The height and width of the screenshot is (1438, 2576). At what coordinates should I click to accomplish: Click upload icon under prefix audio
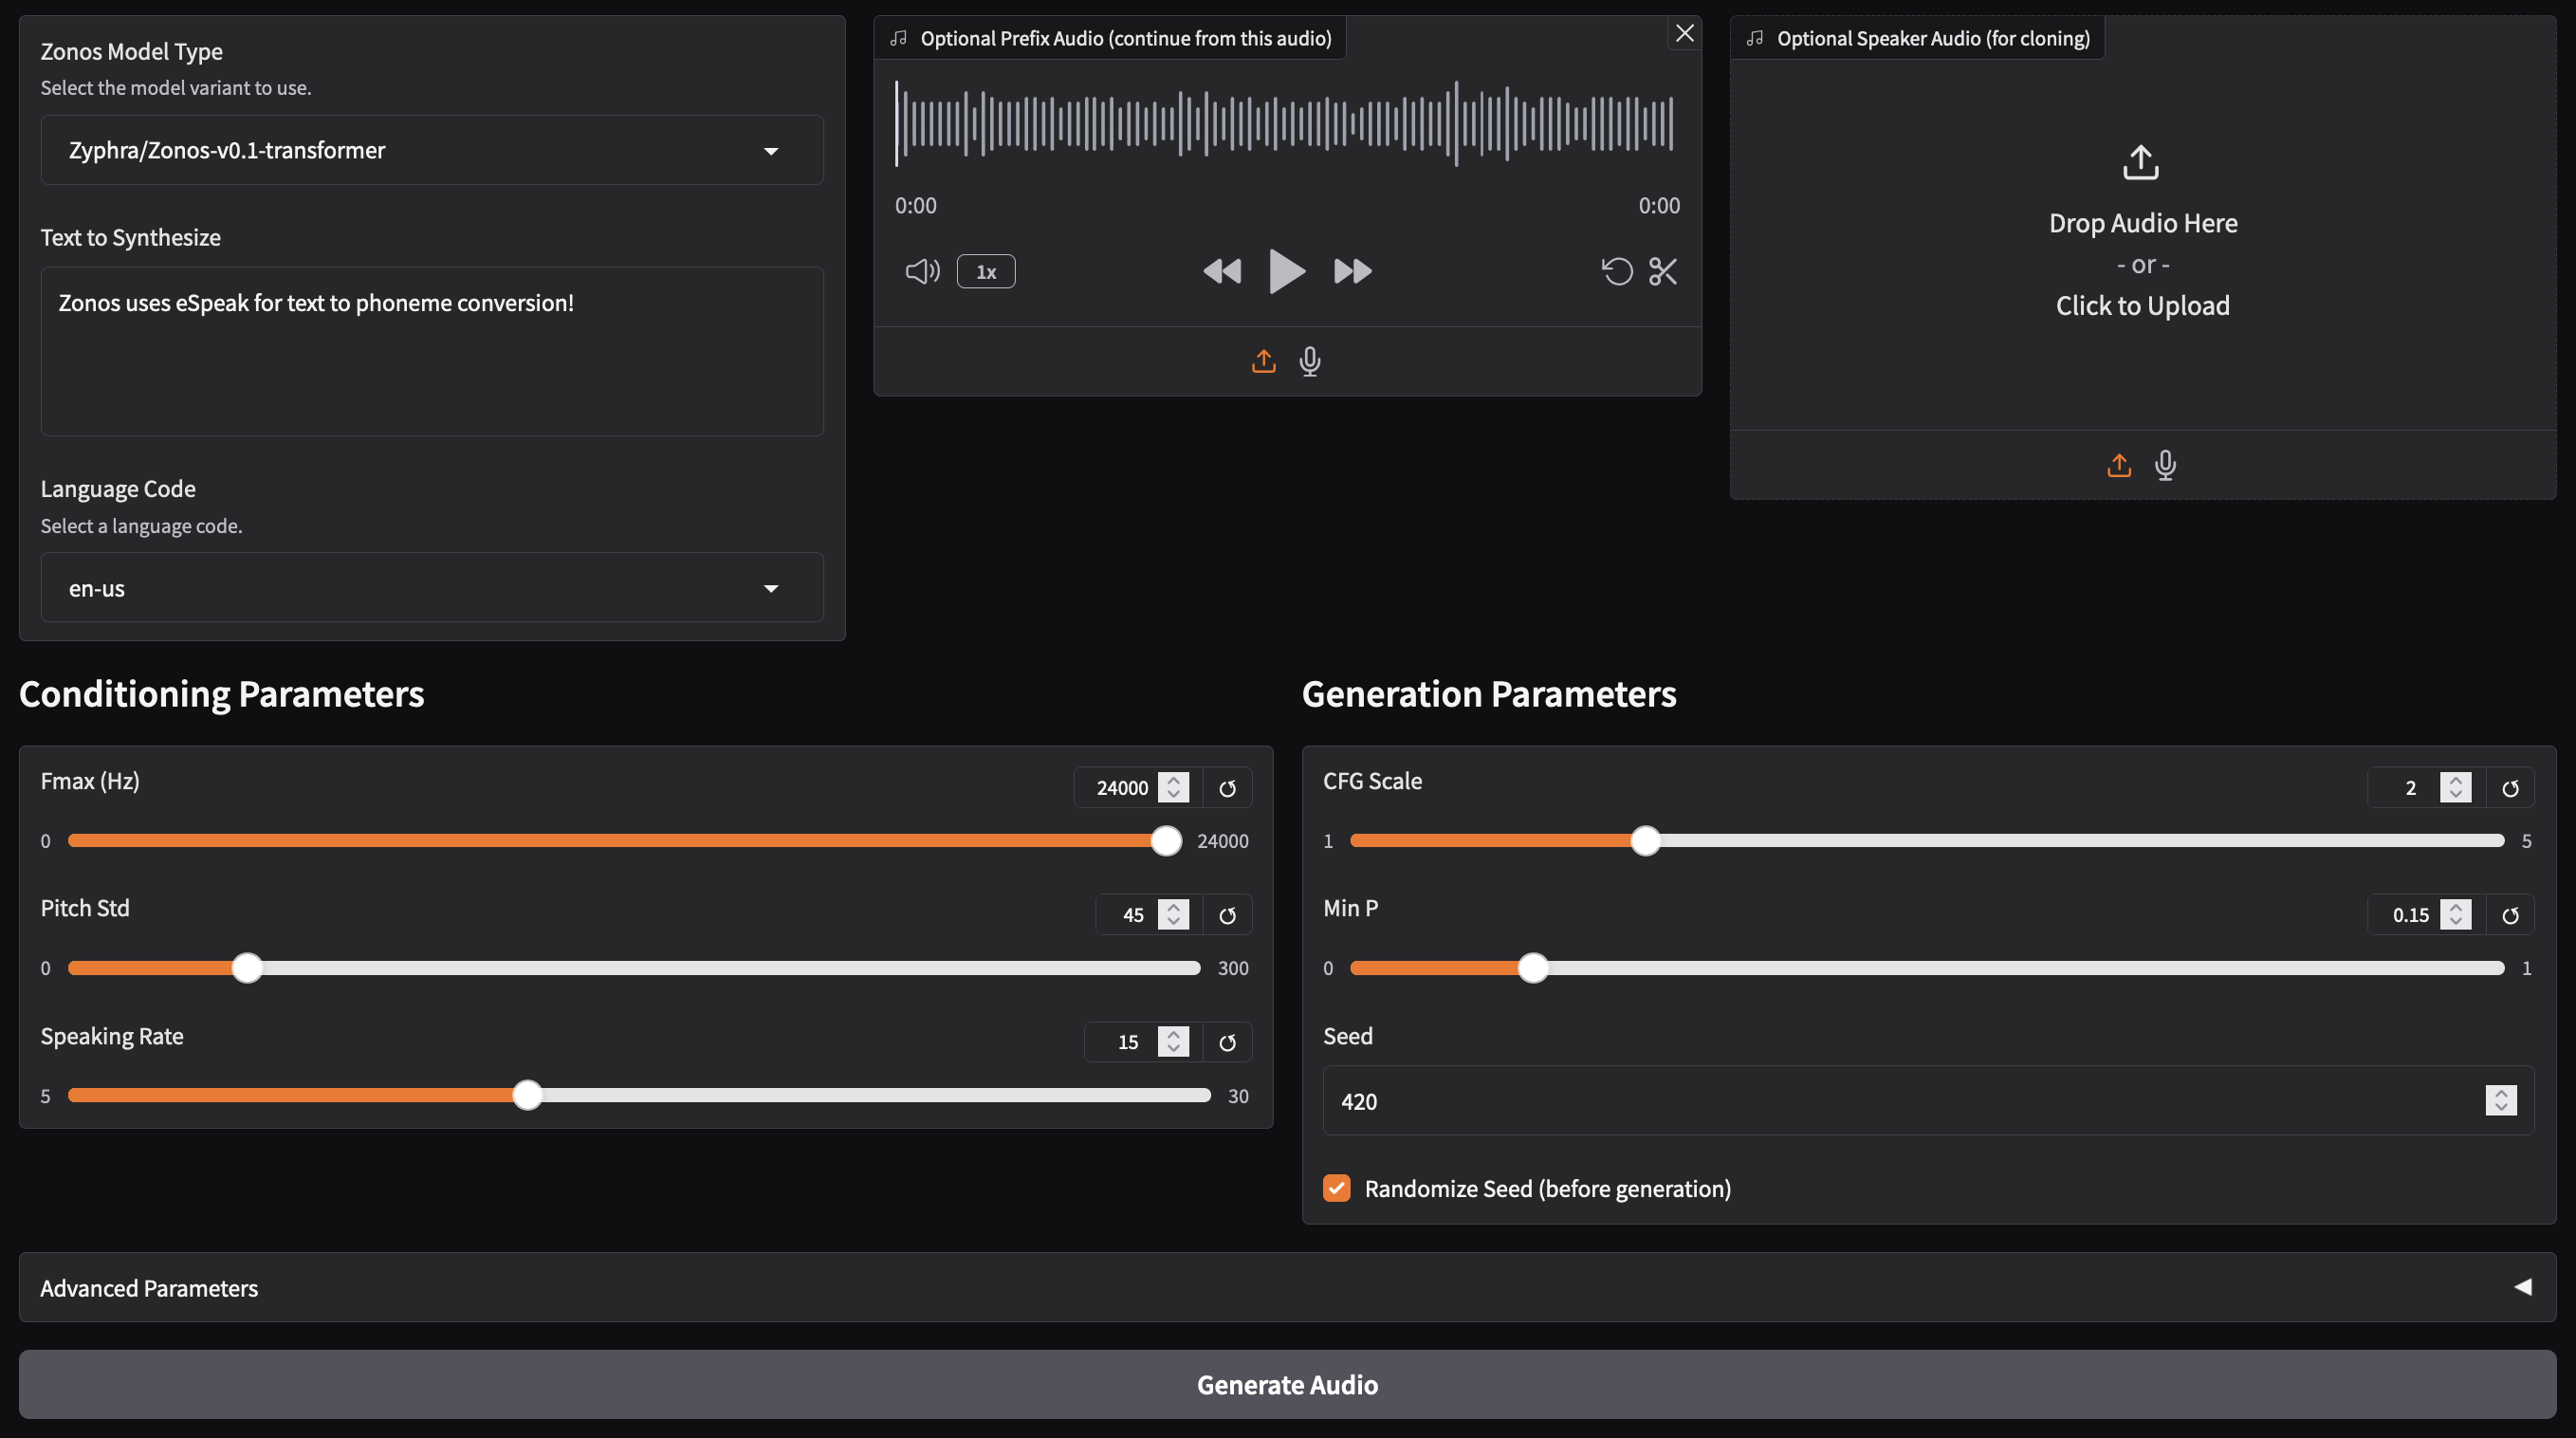1264,361
